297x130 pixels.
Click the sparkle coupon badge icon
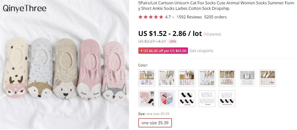(x=141, y=51)
